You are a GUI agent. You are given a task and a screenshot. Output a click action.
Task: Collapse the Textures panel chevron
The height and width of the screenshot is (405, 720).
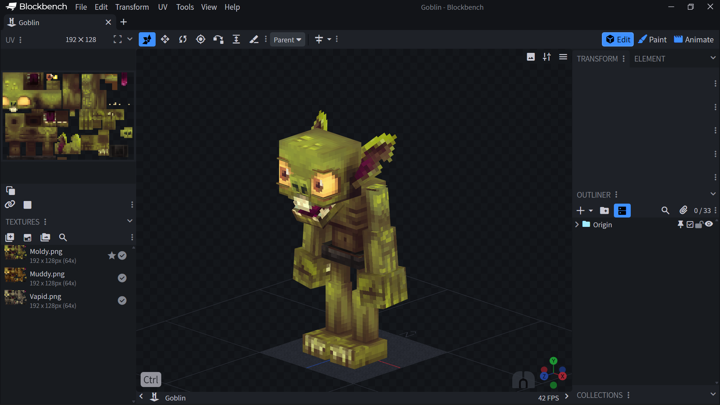click(130, 221)
